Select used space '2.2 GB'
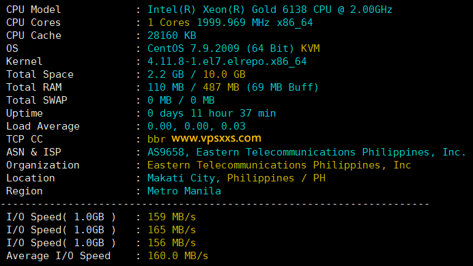This screenshot has width=473, height=266. [x=166, y=74]
